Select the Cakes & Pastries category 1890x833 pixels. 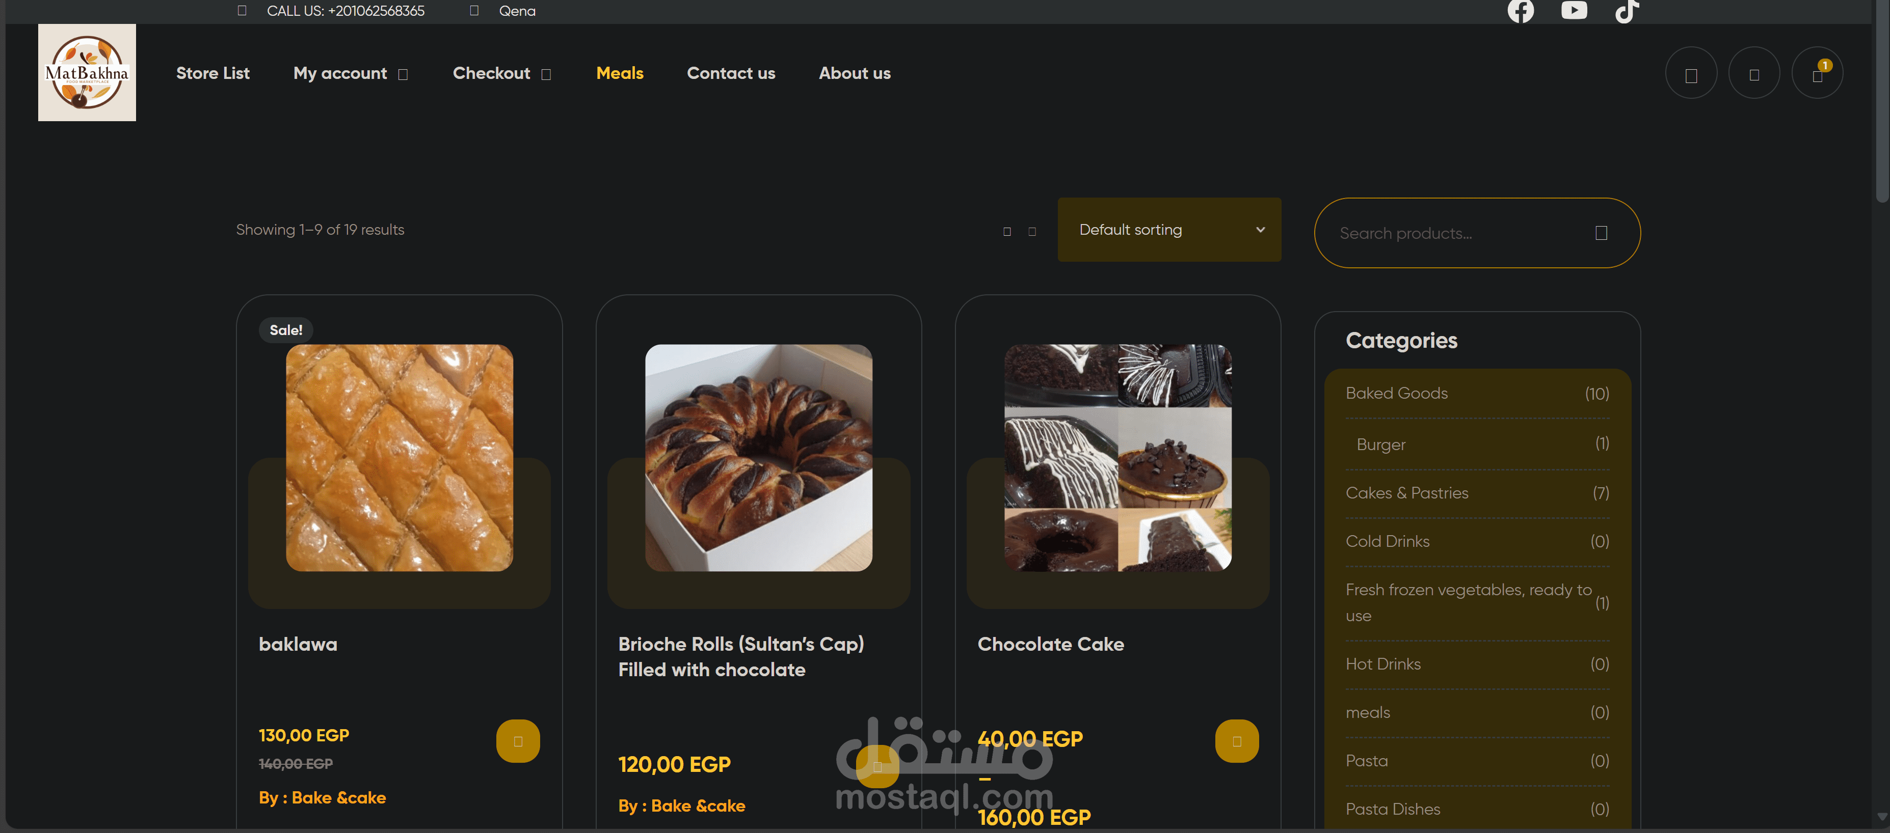[x=1477, y=493]
